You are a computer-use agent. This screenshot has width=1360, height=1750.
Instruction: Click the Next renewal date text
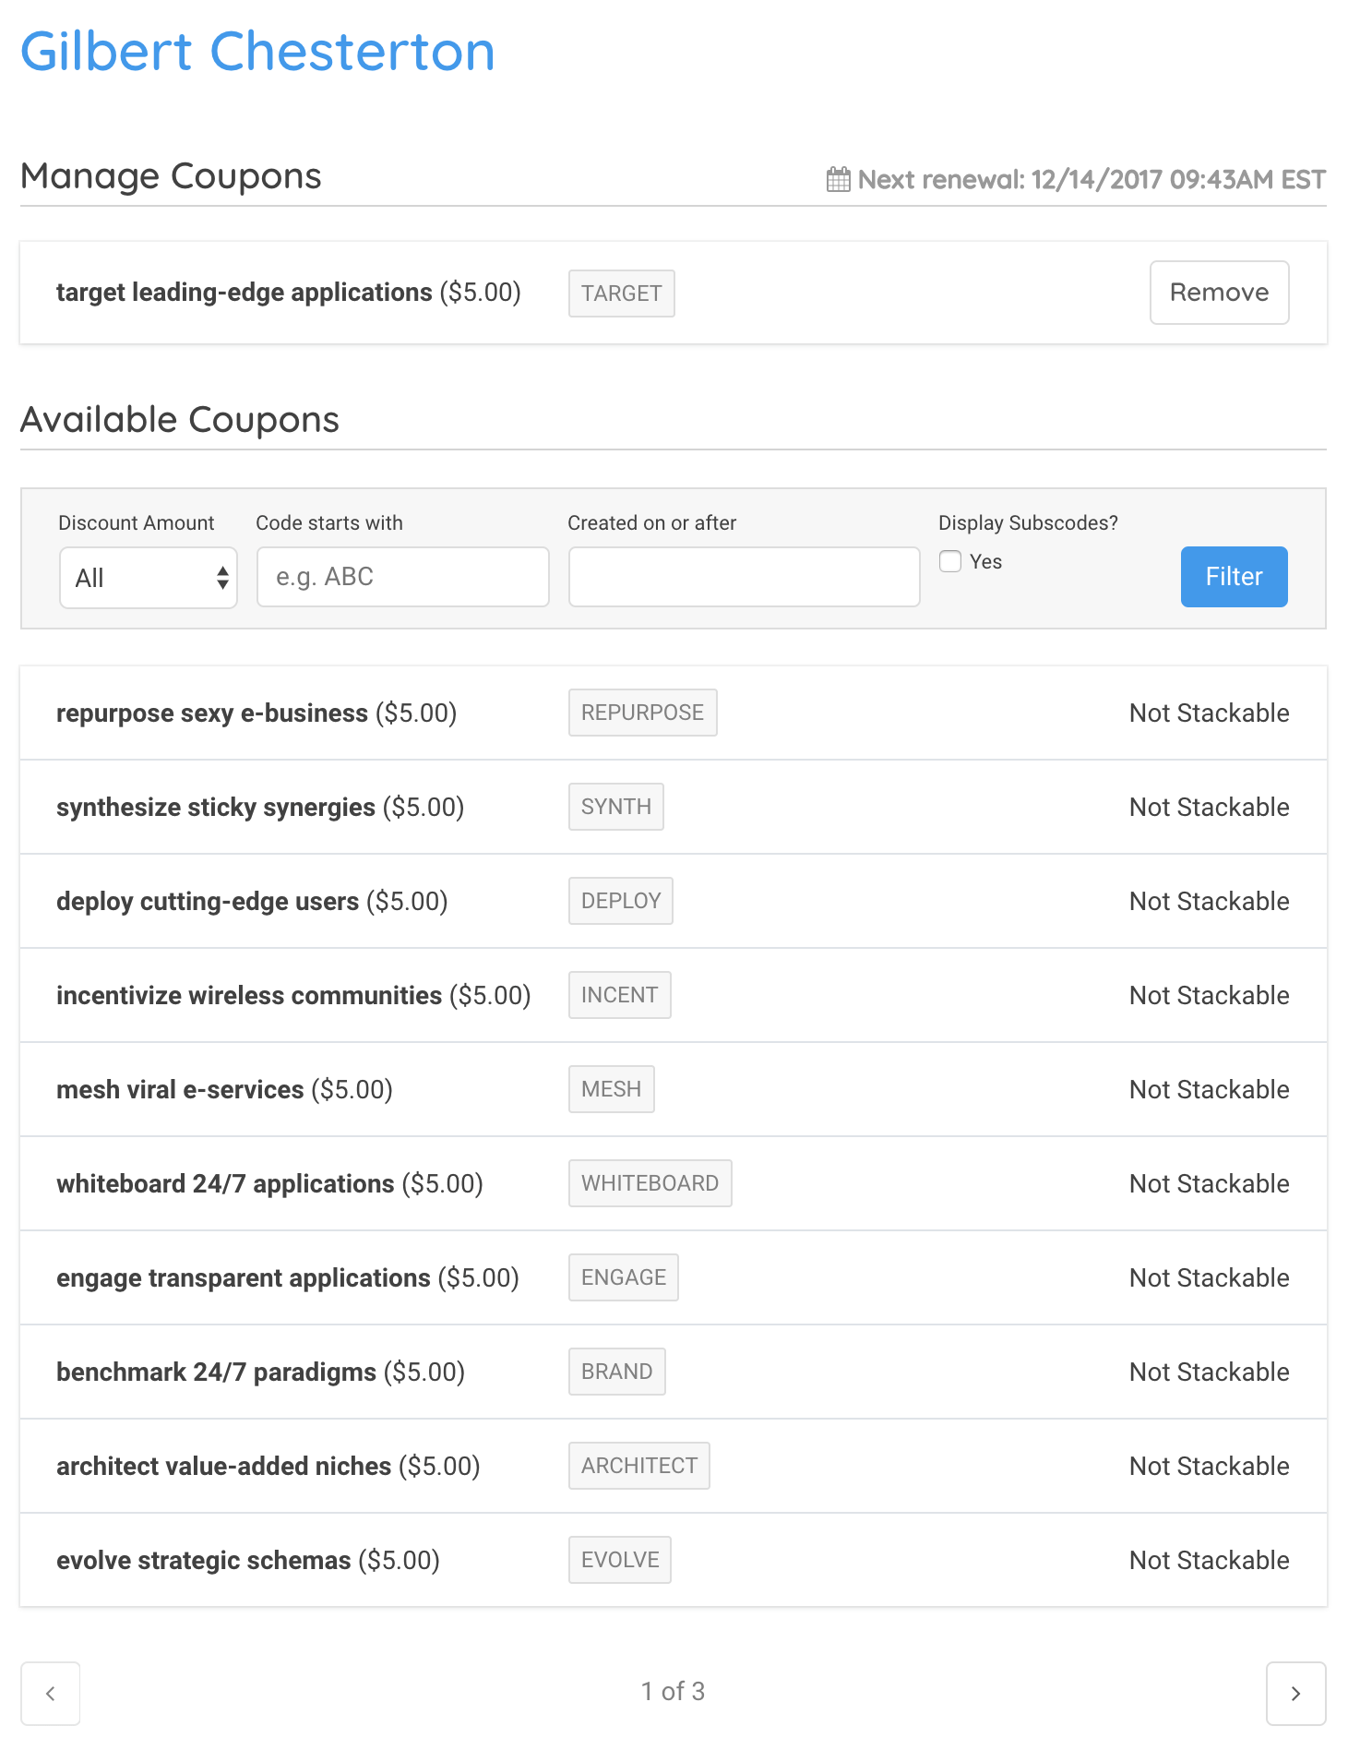(1092, 179)
